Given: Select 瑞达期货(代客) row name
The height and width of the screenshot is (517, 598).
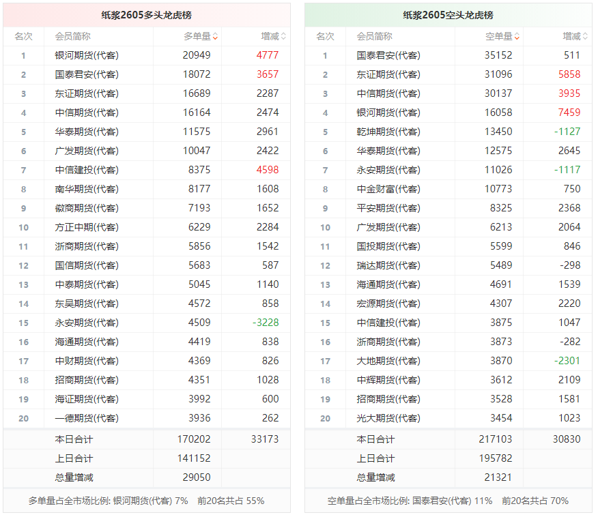Looking at the screenshot, I should pos(388,265).
